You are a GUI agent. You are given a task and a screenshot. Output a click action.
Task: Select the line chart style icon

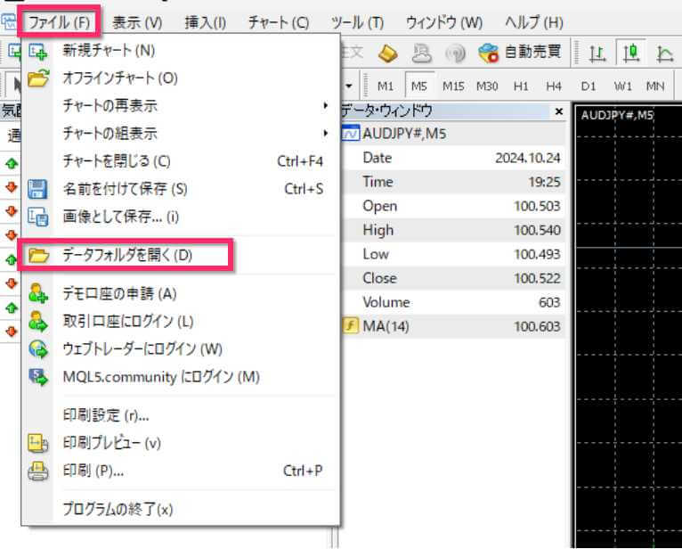coord(664,53)
